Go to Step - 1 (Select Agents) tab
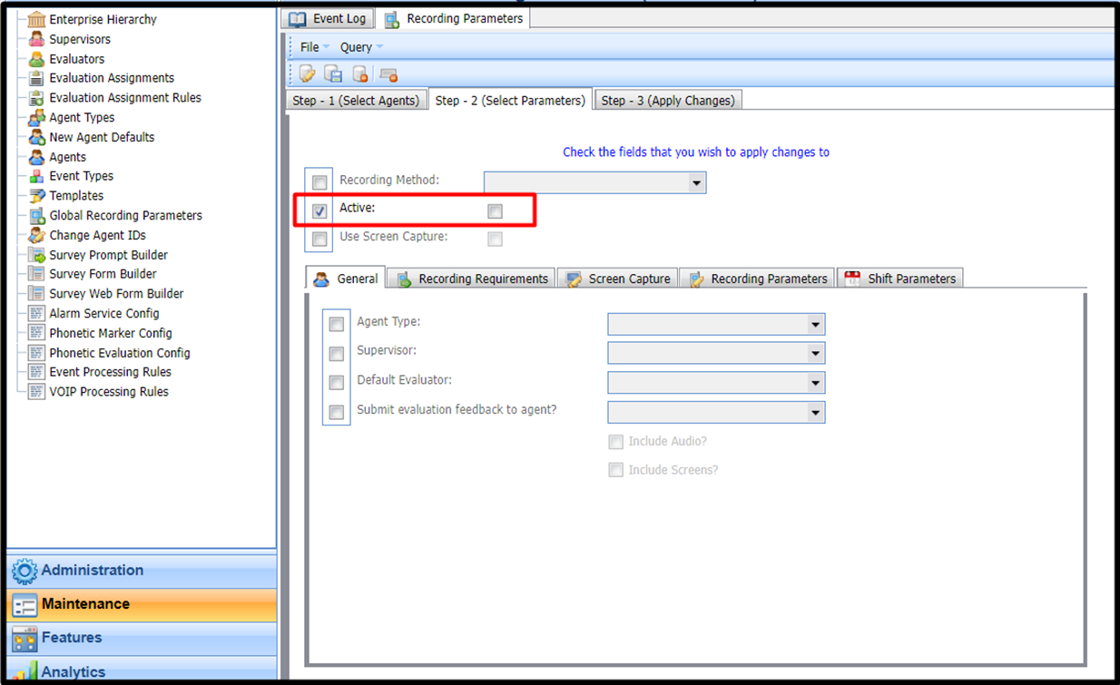Image resolution: width=1120 pixels, height=685 pixels. (355, 101)
